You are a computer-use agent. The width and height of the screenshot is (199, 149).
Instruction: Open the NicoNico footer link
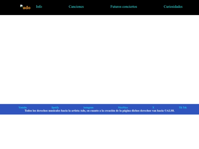(123, 107)
